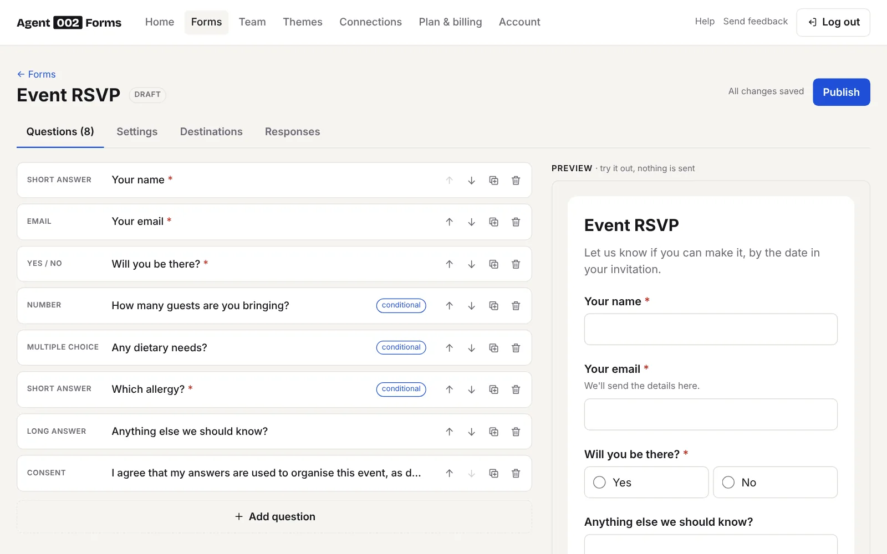
Task: Publish the Event RSVP form
Action: [841, 92]
